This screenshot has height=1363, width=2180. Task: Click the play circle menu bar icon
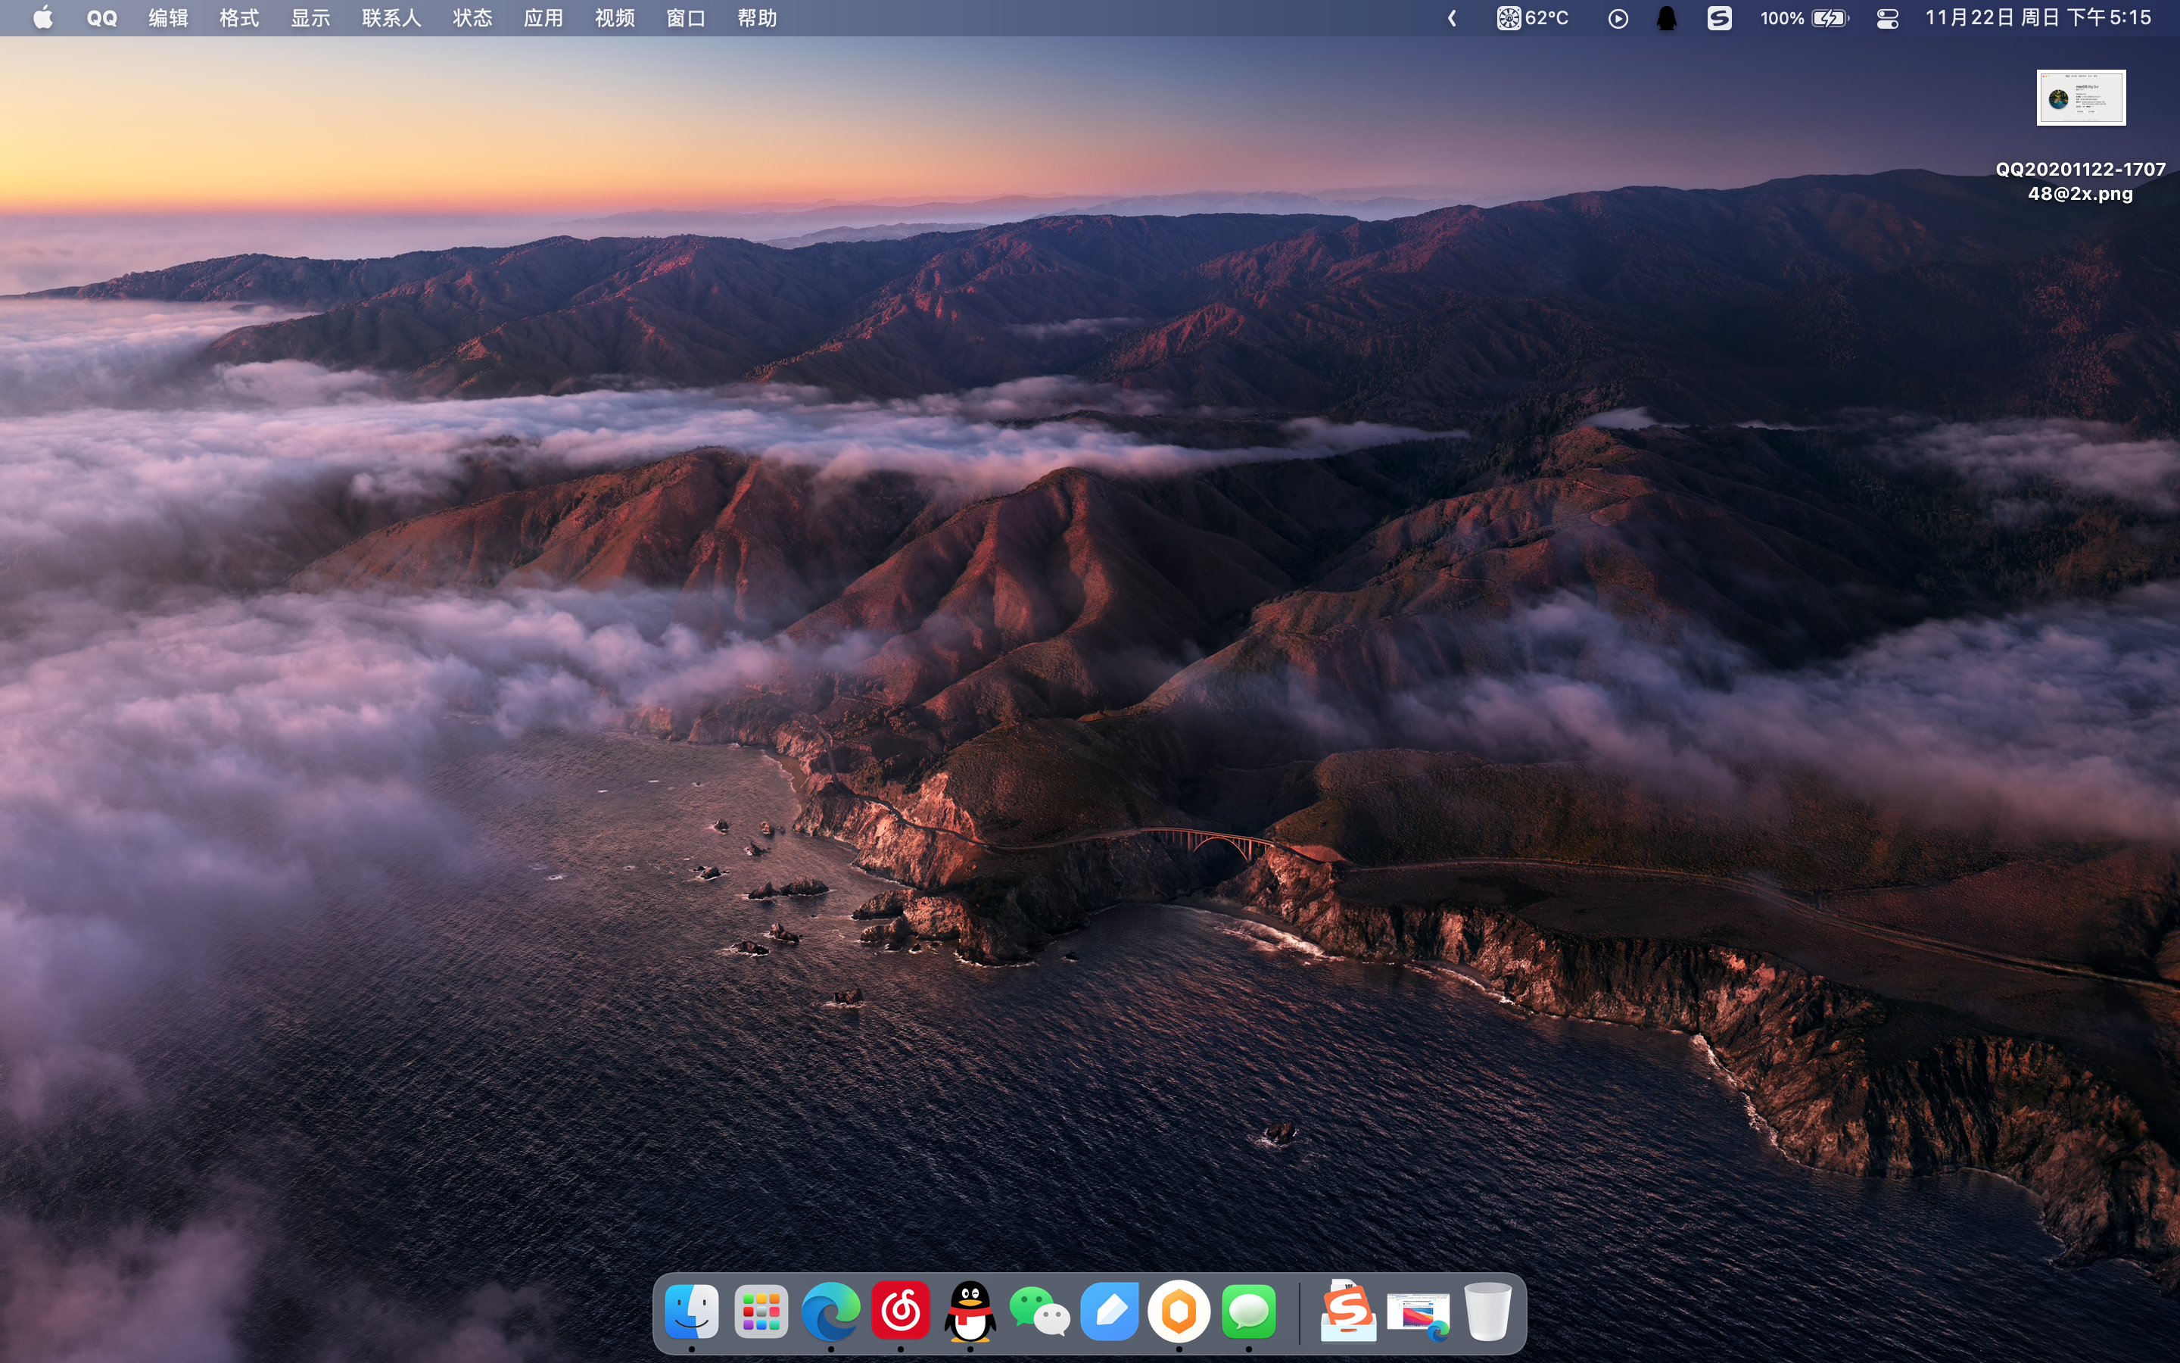tap(1618, 18)
